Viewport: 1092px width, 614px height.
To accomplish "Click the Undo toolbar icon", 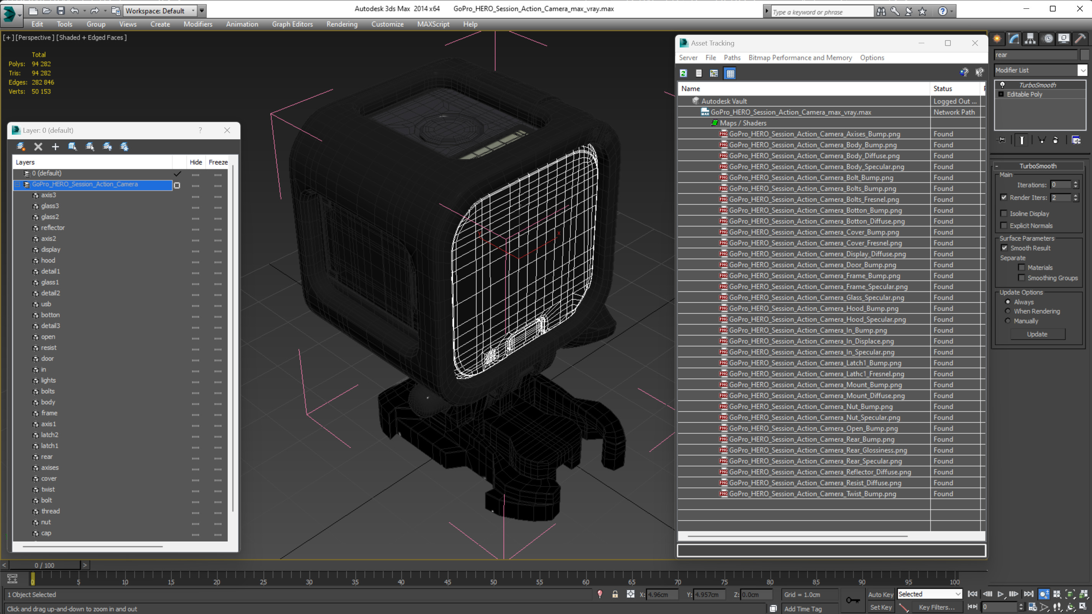I will 75,11.
